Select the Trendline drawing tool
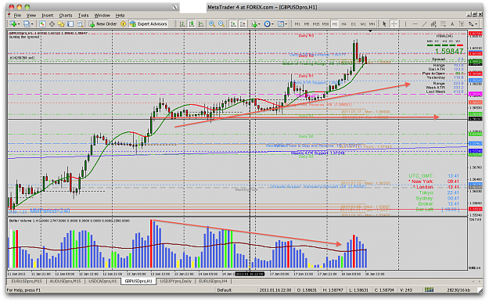489x302 pixels. click(x=424, y=23)
